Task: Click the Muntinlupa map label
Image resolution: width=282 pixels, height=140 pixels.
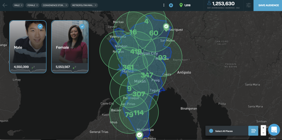Action: click(x=145, y=129)
